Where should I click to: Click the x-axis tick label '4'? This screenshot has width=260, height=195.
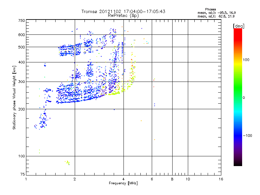[123, 179]
